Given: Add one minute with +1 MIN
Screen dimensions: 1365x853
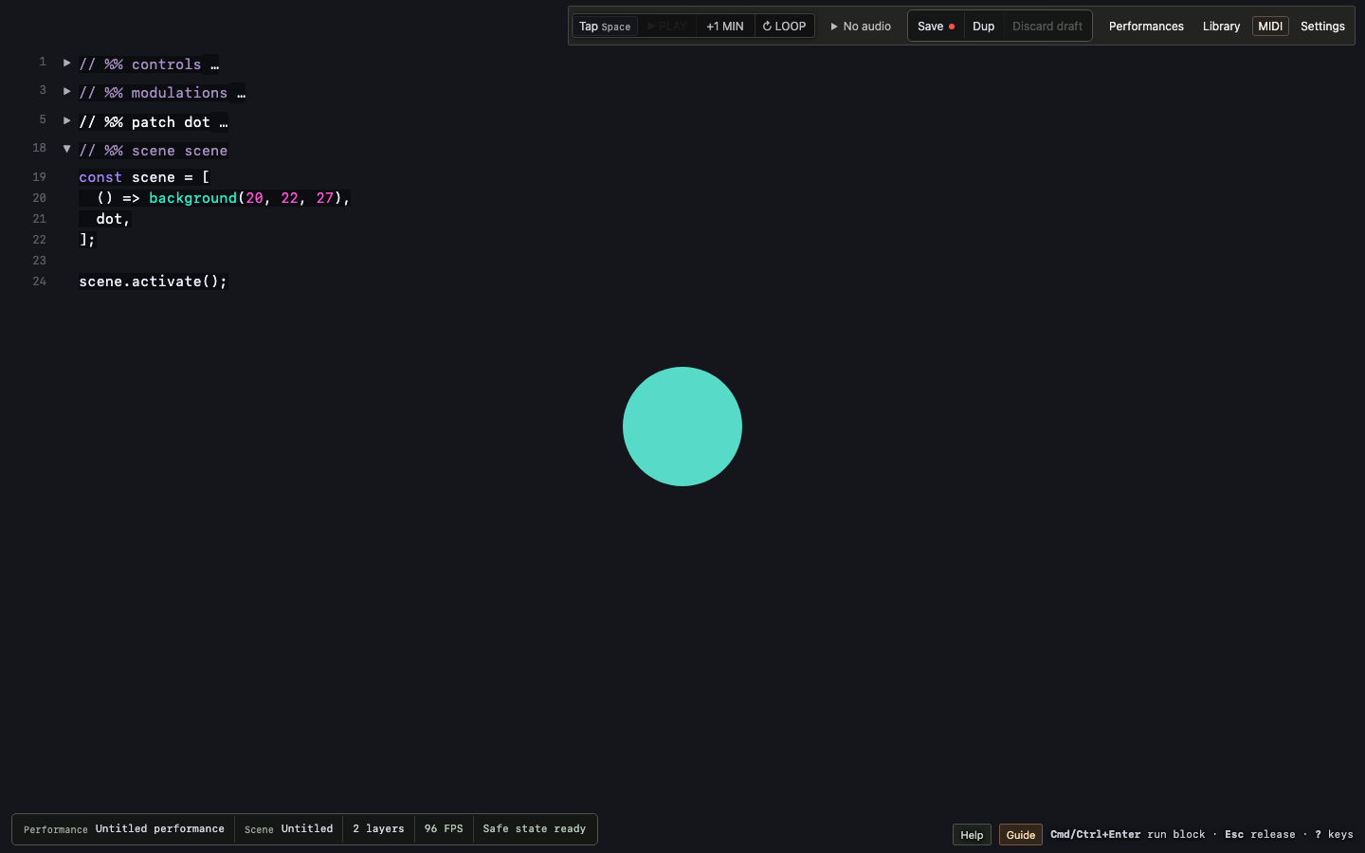Looking at the screenshot, I should (725, 27).
